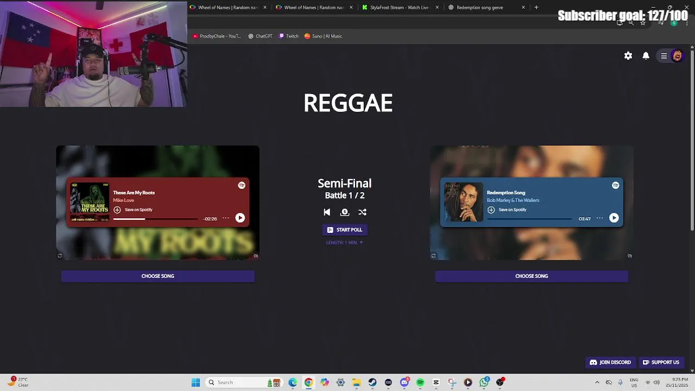This screenshot has height=391, width=695.
Task: Open WhatsApp from the taskbar
Action: point(484,382)
